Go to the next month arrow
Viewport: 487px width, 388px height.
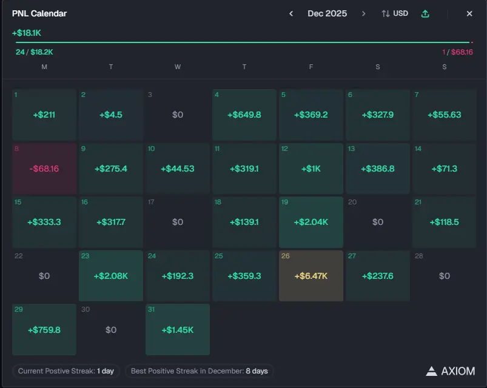(x=363, y=14)
